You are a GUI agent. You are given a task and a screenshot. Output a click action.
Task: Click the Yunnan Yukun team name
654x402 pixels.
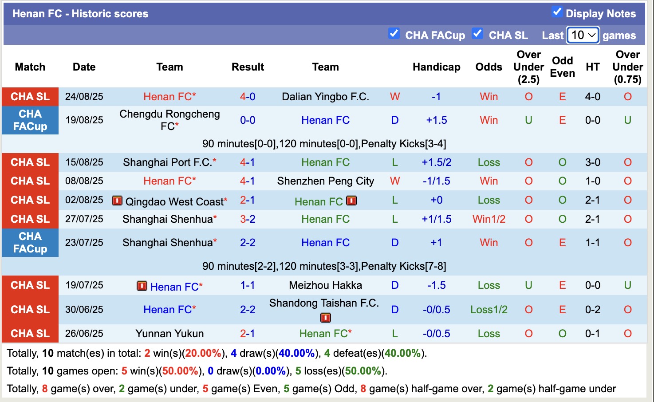(169, 333)
